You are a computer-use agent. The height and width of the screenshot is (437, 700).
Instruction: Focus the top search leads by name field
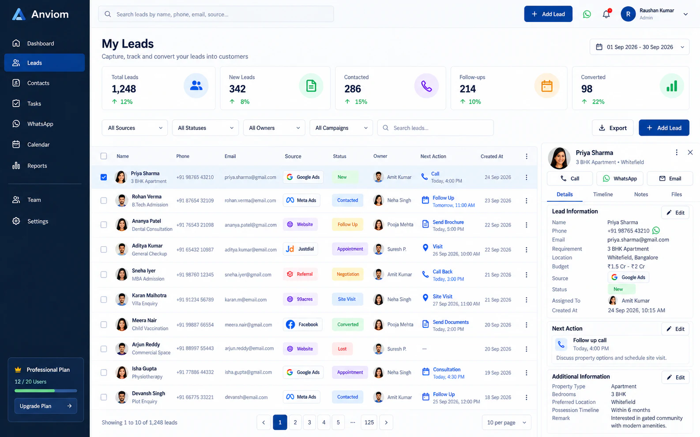pos(216,14)
